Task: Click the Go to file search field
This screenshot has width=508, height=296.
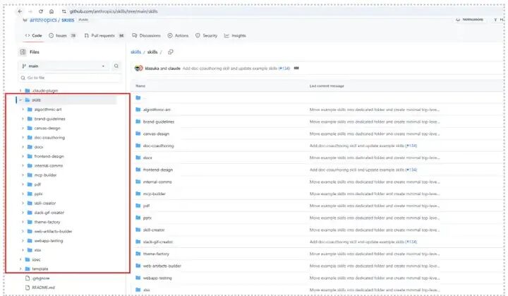Action: pos(70,78)
